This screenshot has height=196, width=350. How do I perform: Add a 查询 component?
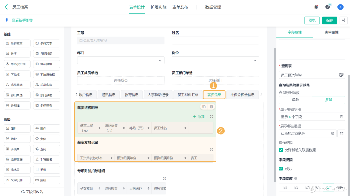(47, 149)
